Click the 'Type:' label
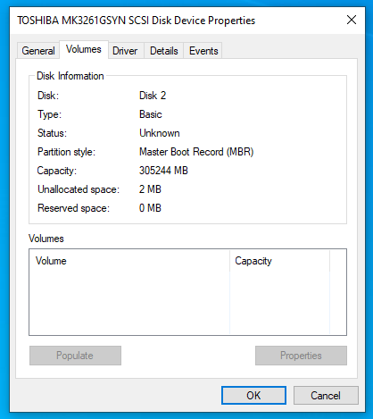 [x=49, y=114]
